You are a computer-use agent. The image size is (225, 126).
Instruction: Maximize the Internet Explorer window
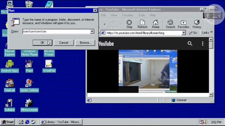(x=206, y=9)
